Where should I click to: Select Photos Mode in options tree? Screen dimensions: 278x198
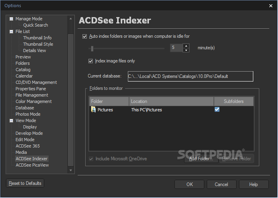click(28, 114)
